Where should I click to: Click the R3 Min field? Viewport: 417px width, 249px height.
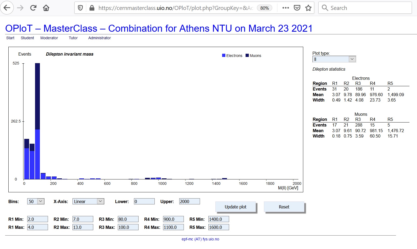(x=128, y=219)
